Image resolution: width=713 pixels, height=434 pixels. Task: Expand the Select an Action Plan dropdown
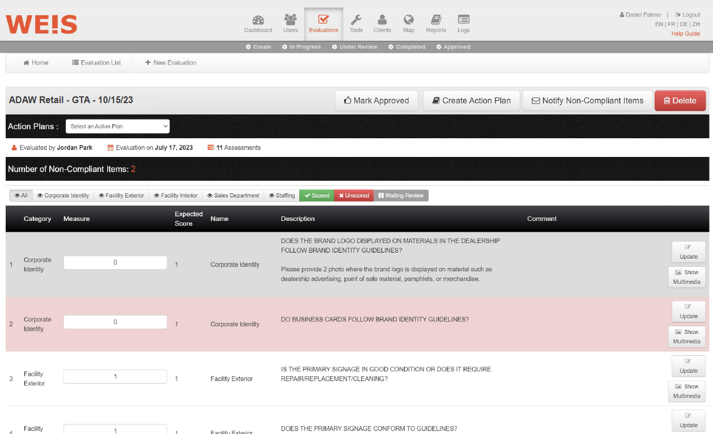(x=117, y=126)
